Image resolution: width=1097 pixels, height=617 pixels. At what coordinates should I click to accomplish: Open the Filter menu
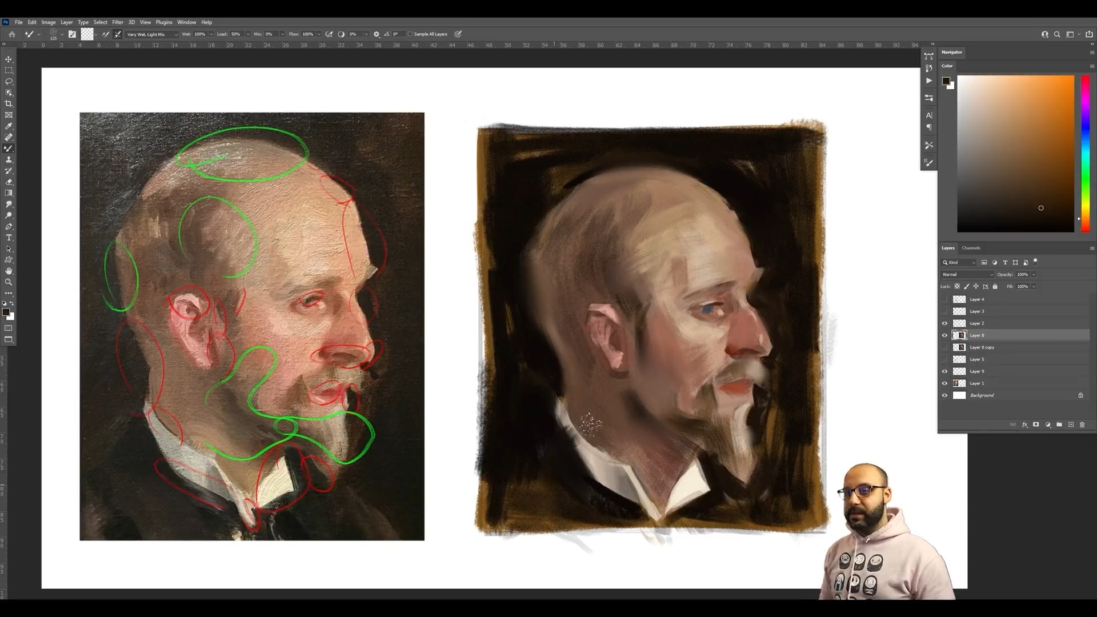click(118, 22)
